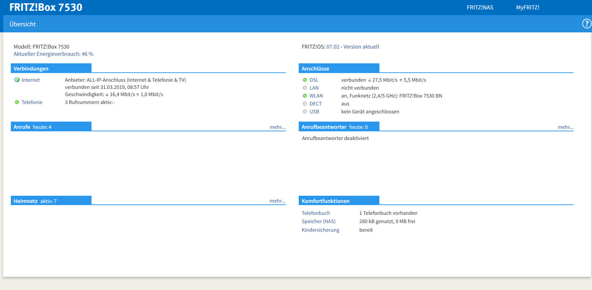
Task: Click the '3 Rufnummern aktiv' text
Action: 89,102
